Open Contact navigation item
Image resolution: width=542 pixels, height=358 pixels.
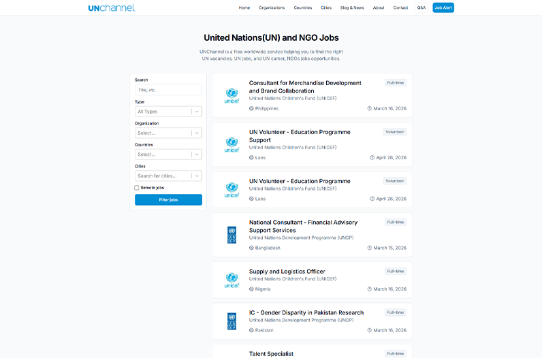(x=400, y=7)
